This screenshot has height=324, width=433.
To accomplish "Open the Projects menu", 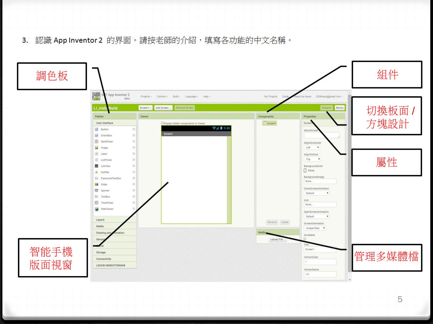I will pos(146,97).
